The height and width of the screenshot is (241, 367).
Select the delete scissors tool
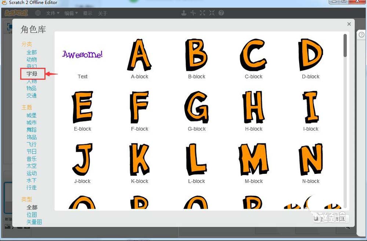193,13
